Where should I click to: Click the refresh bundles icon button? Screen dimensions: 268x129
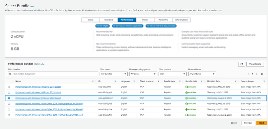click(242, 64)
